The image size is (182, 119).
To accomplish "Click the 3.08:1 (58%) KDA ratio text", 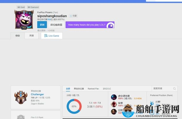I will pyautogui.click(x=95, y=107).
